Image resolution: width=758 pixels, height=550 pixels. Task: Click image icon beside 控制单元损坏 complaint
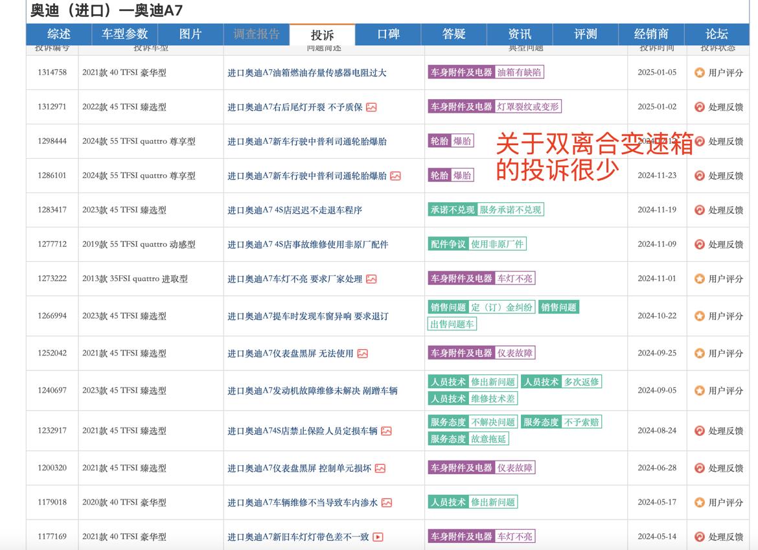click(x=380, y=468)
